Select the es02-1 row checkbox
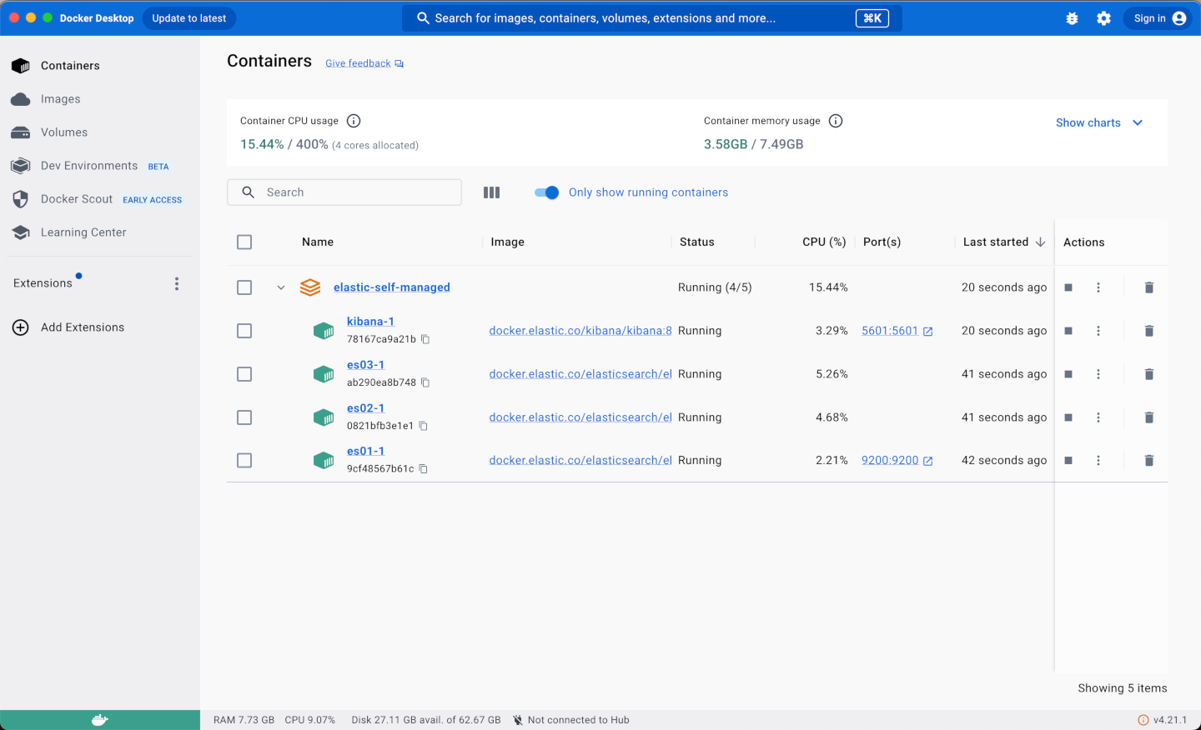 [244, 417]
